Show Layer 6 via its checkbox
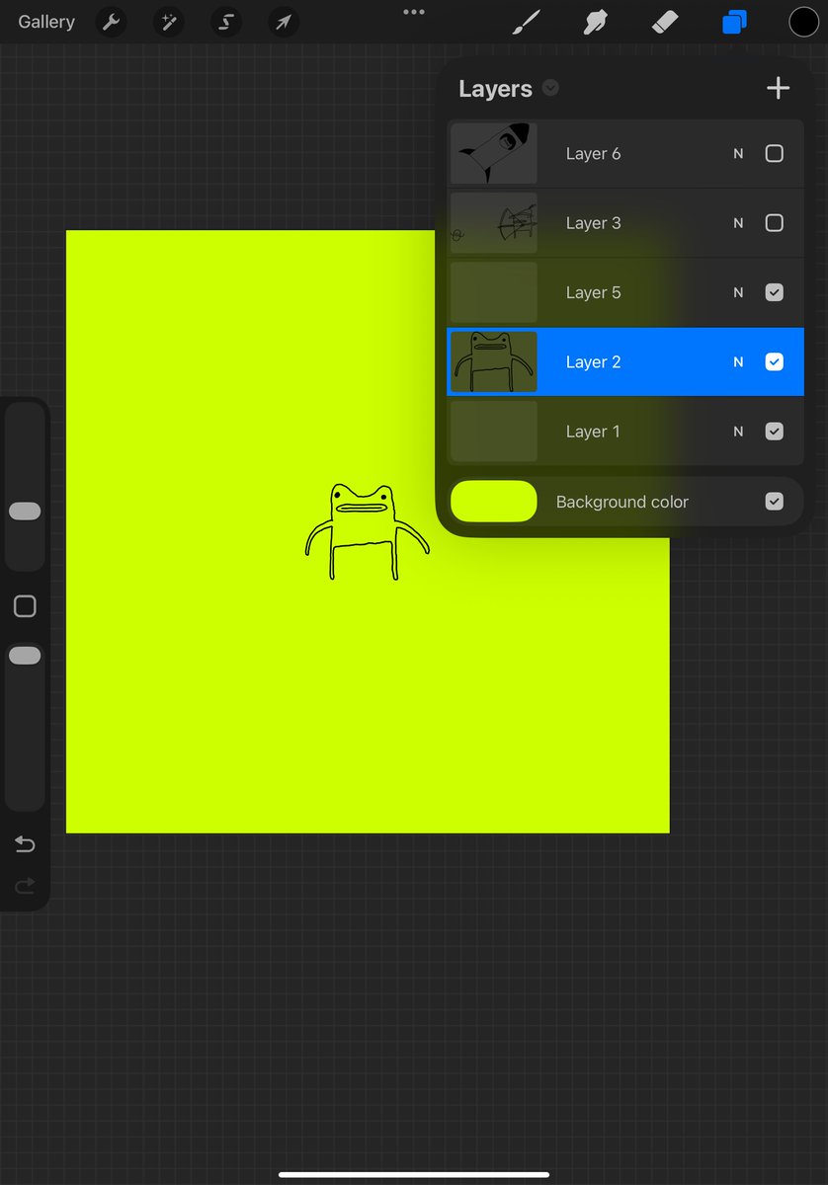828x1185 pixels. click(775, 153)
